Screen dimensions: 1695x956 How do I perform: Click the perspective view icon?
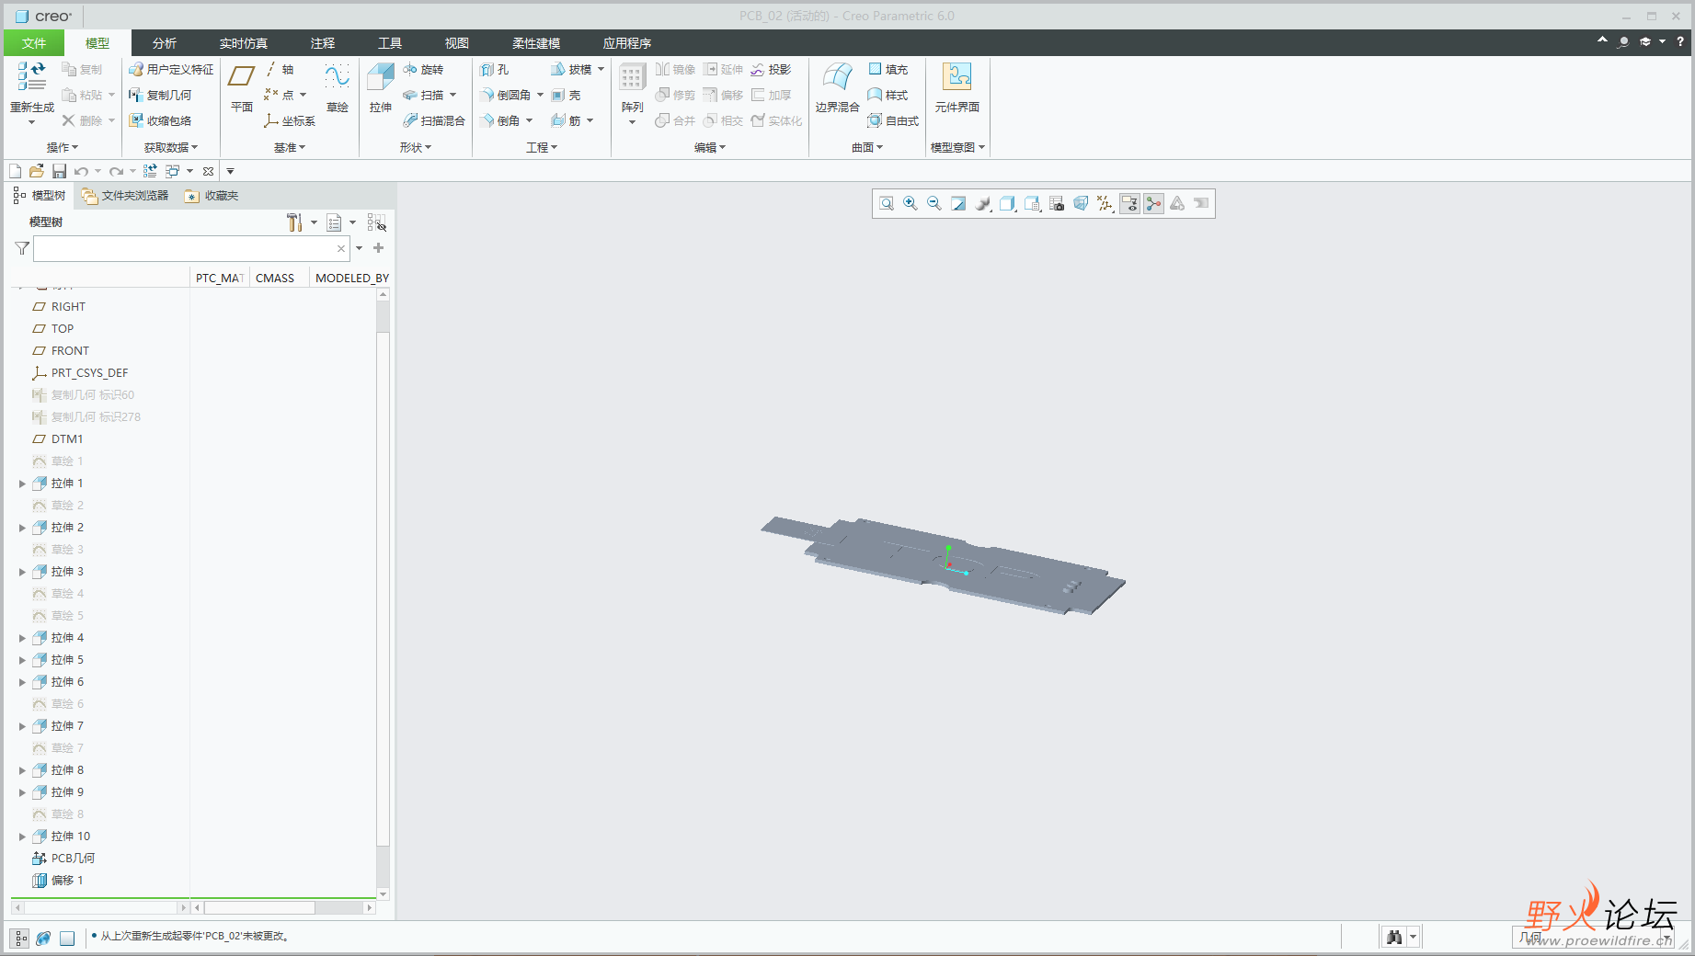[1081, 204]
